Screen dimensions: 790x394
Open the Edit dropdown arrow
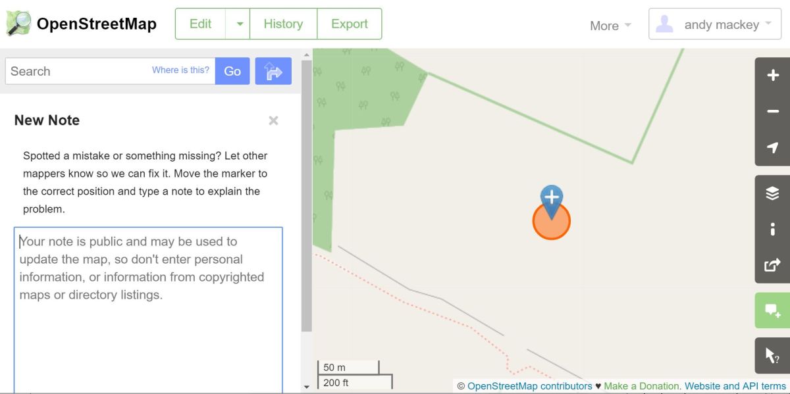click(240, 24)
